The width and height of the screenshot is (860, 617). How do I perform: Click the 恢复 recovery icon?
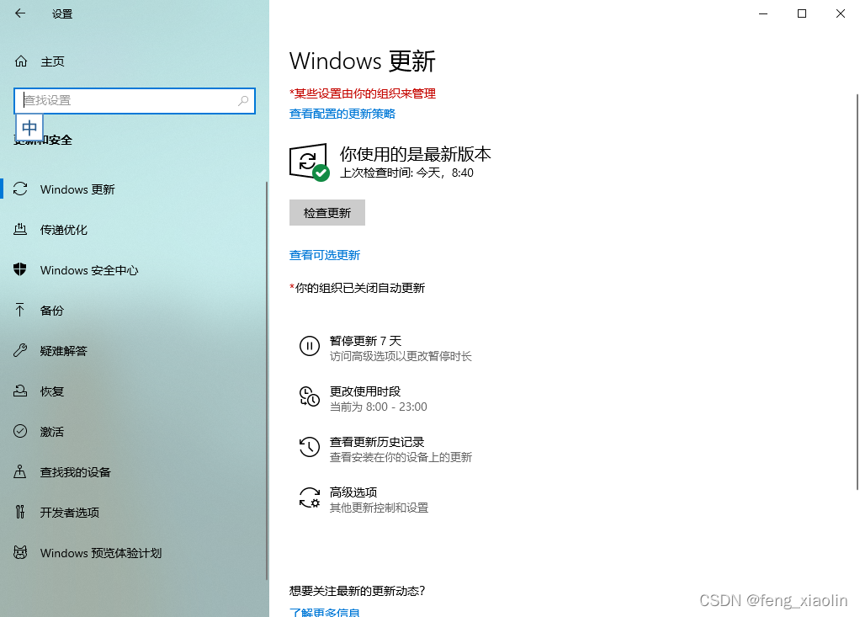pos(20,391)
